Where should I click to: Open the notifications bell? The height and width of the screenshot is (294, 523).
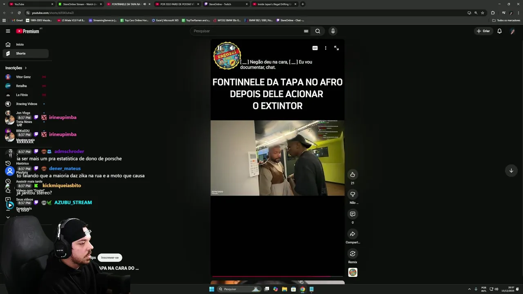(x=499, y=31)
